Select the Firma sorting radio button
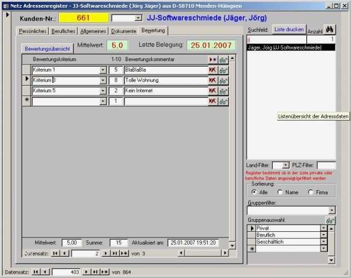The height and width of the screenshot is (278, 351). (310, 192)
